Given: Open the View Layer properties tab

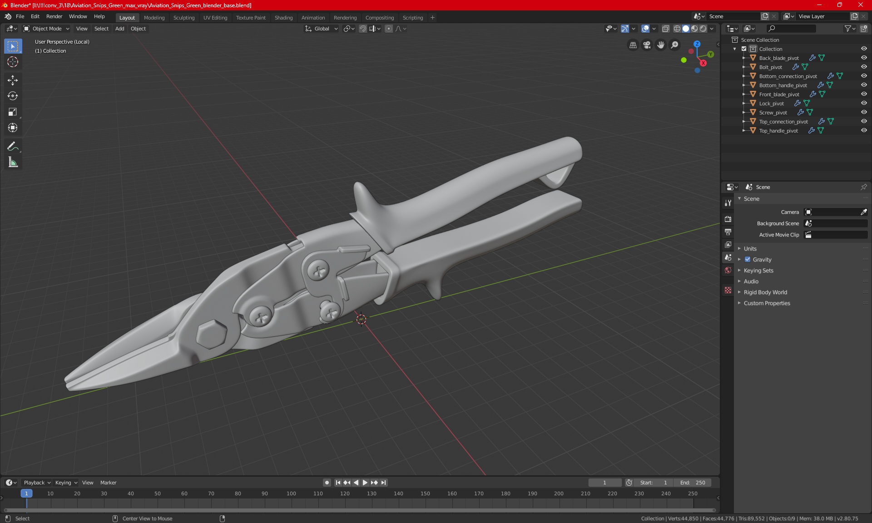Looking at the screenshot, I should click(728, 245).
